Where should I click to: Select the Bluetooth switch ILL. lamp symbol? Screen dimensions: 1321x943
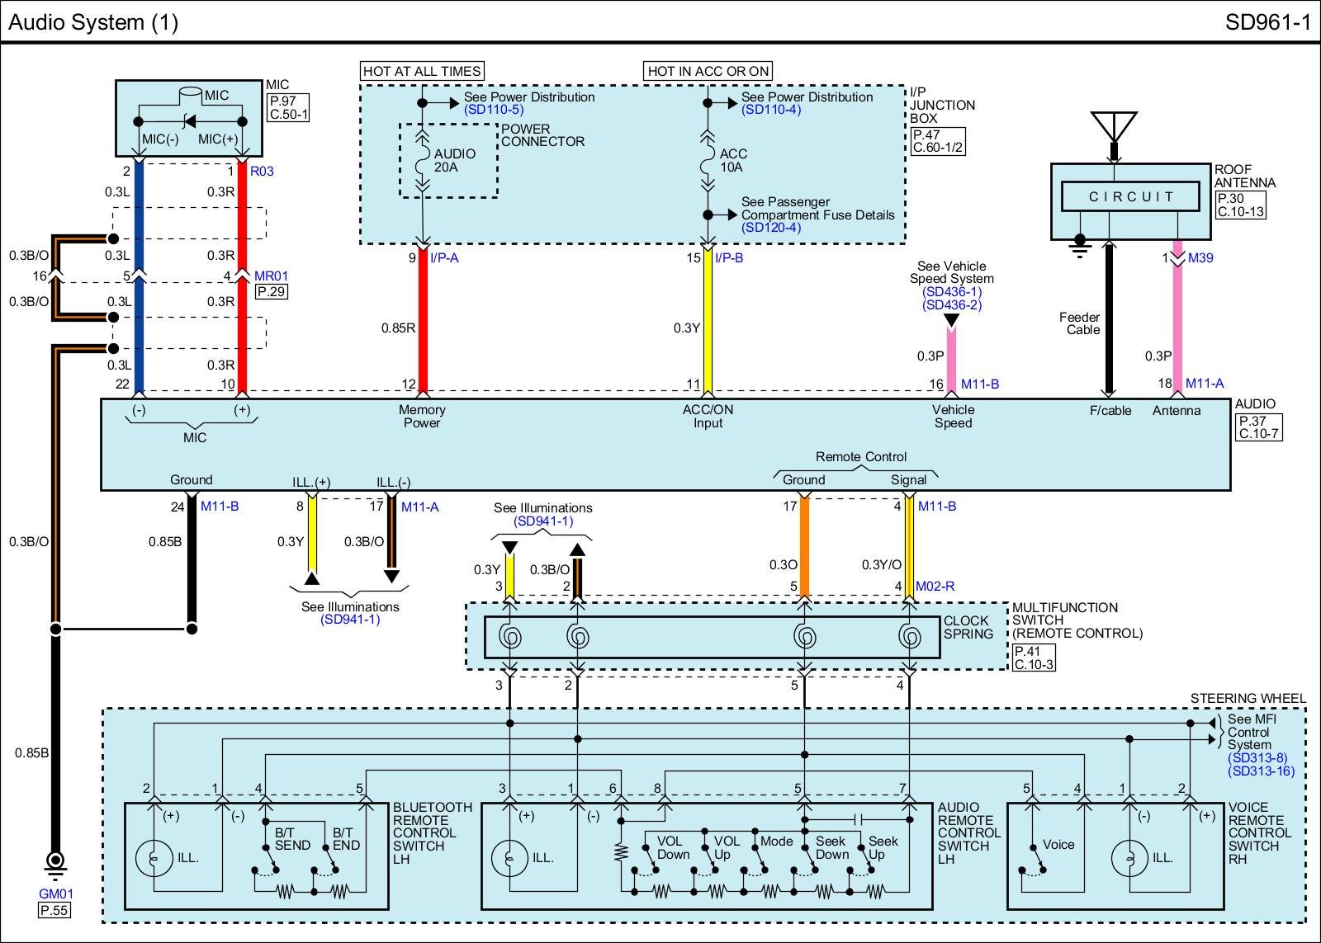click(x=154, y=858)
